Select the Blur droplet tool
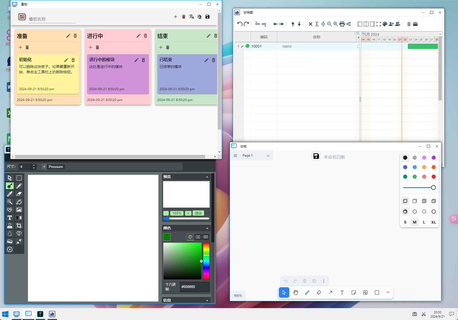Screen dimensions: 458x320 pyautogui.click(x=10, y=234)
